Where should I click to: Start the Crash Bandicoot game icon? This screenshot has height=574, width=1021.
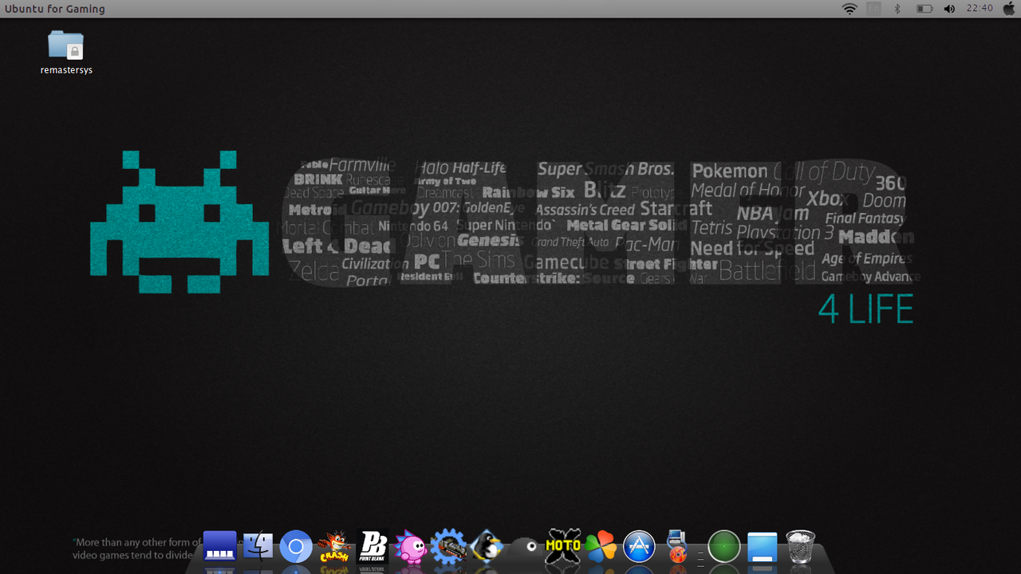334,547
